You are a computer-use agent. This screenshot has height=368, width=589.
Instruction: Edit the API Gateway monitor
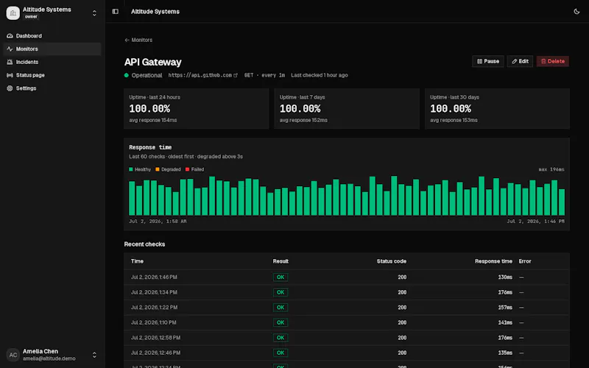(520, 61)
